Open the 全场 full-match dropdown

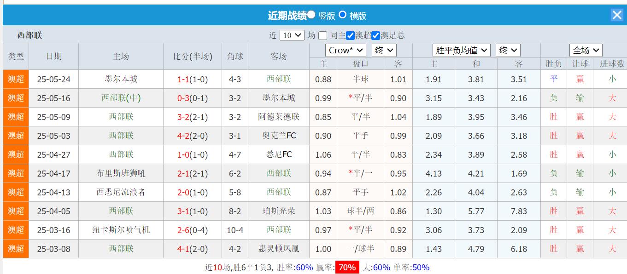(x=586, y=50)
